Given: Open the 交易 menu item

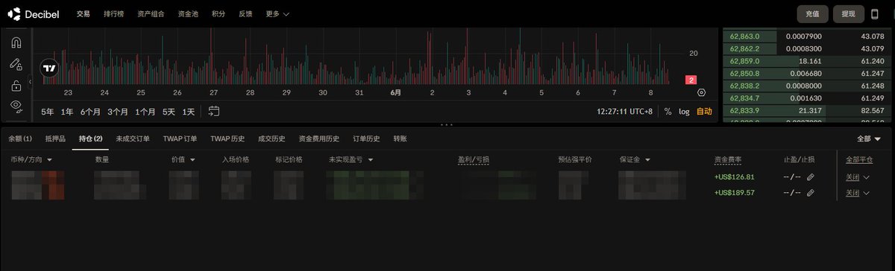Looking at the screenshot, I should click(83, 13).
